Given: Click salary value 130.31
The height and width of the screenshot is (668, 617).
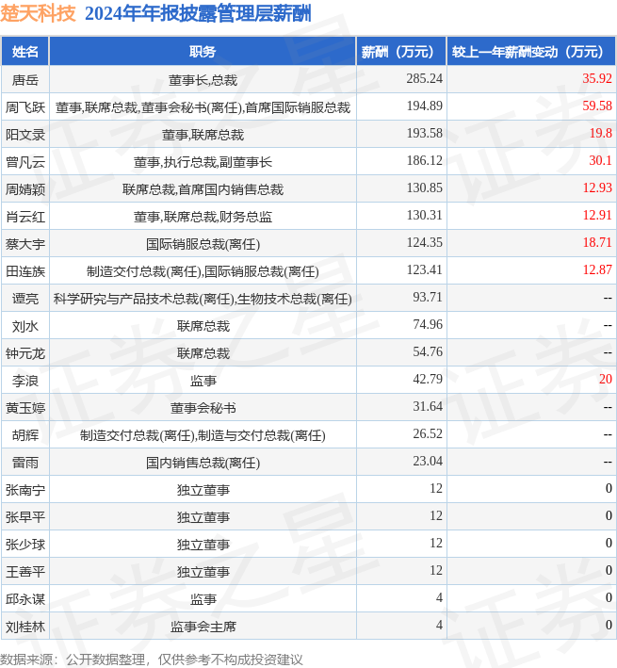Looking at the screenshot, I should tap(424, 215).
